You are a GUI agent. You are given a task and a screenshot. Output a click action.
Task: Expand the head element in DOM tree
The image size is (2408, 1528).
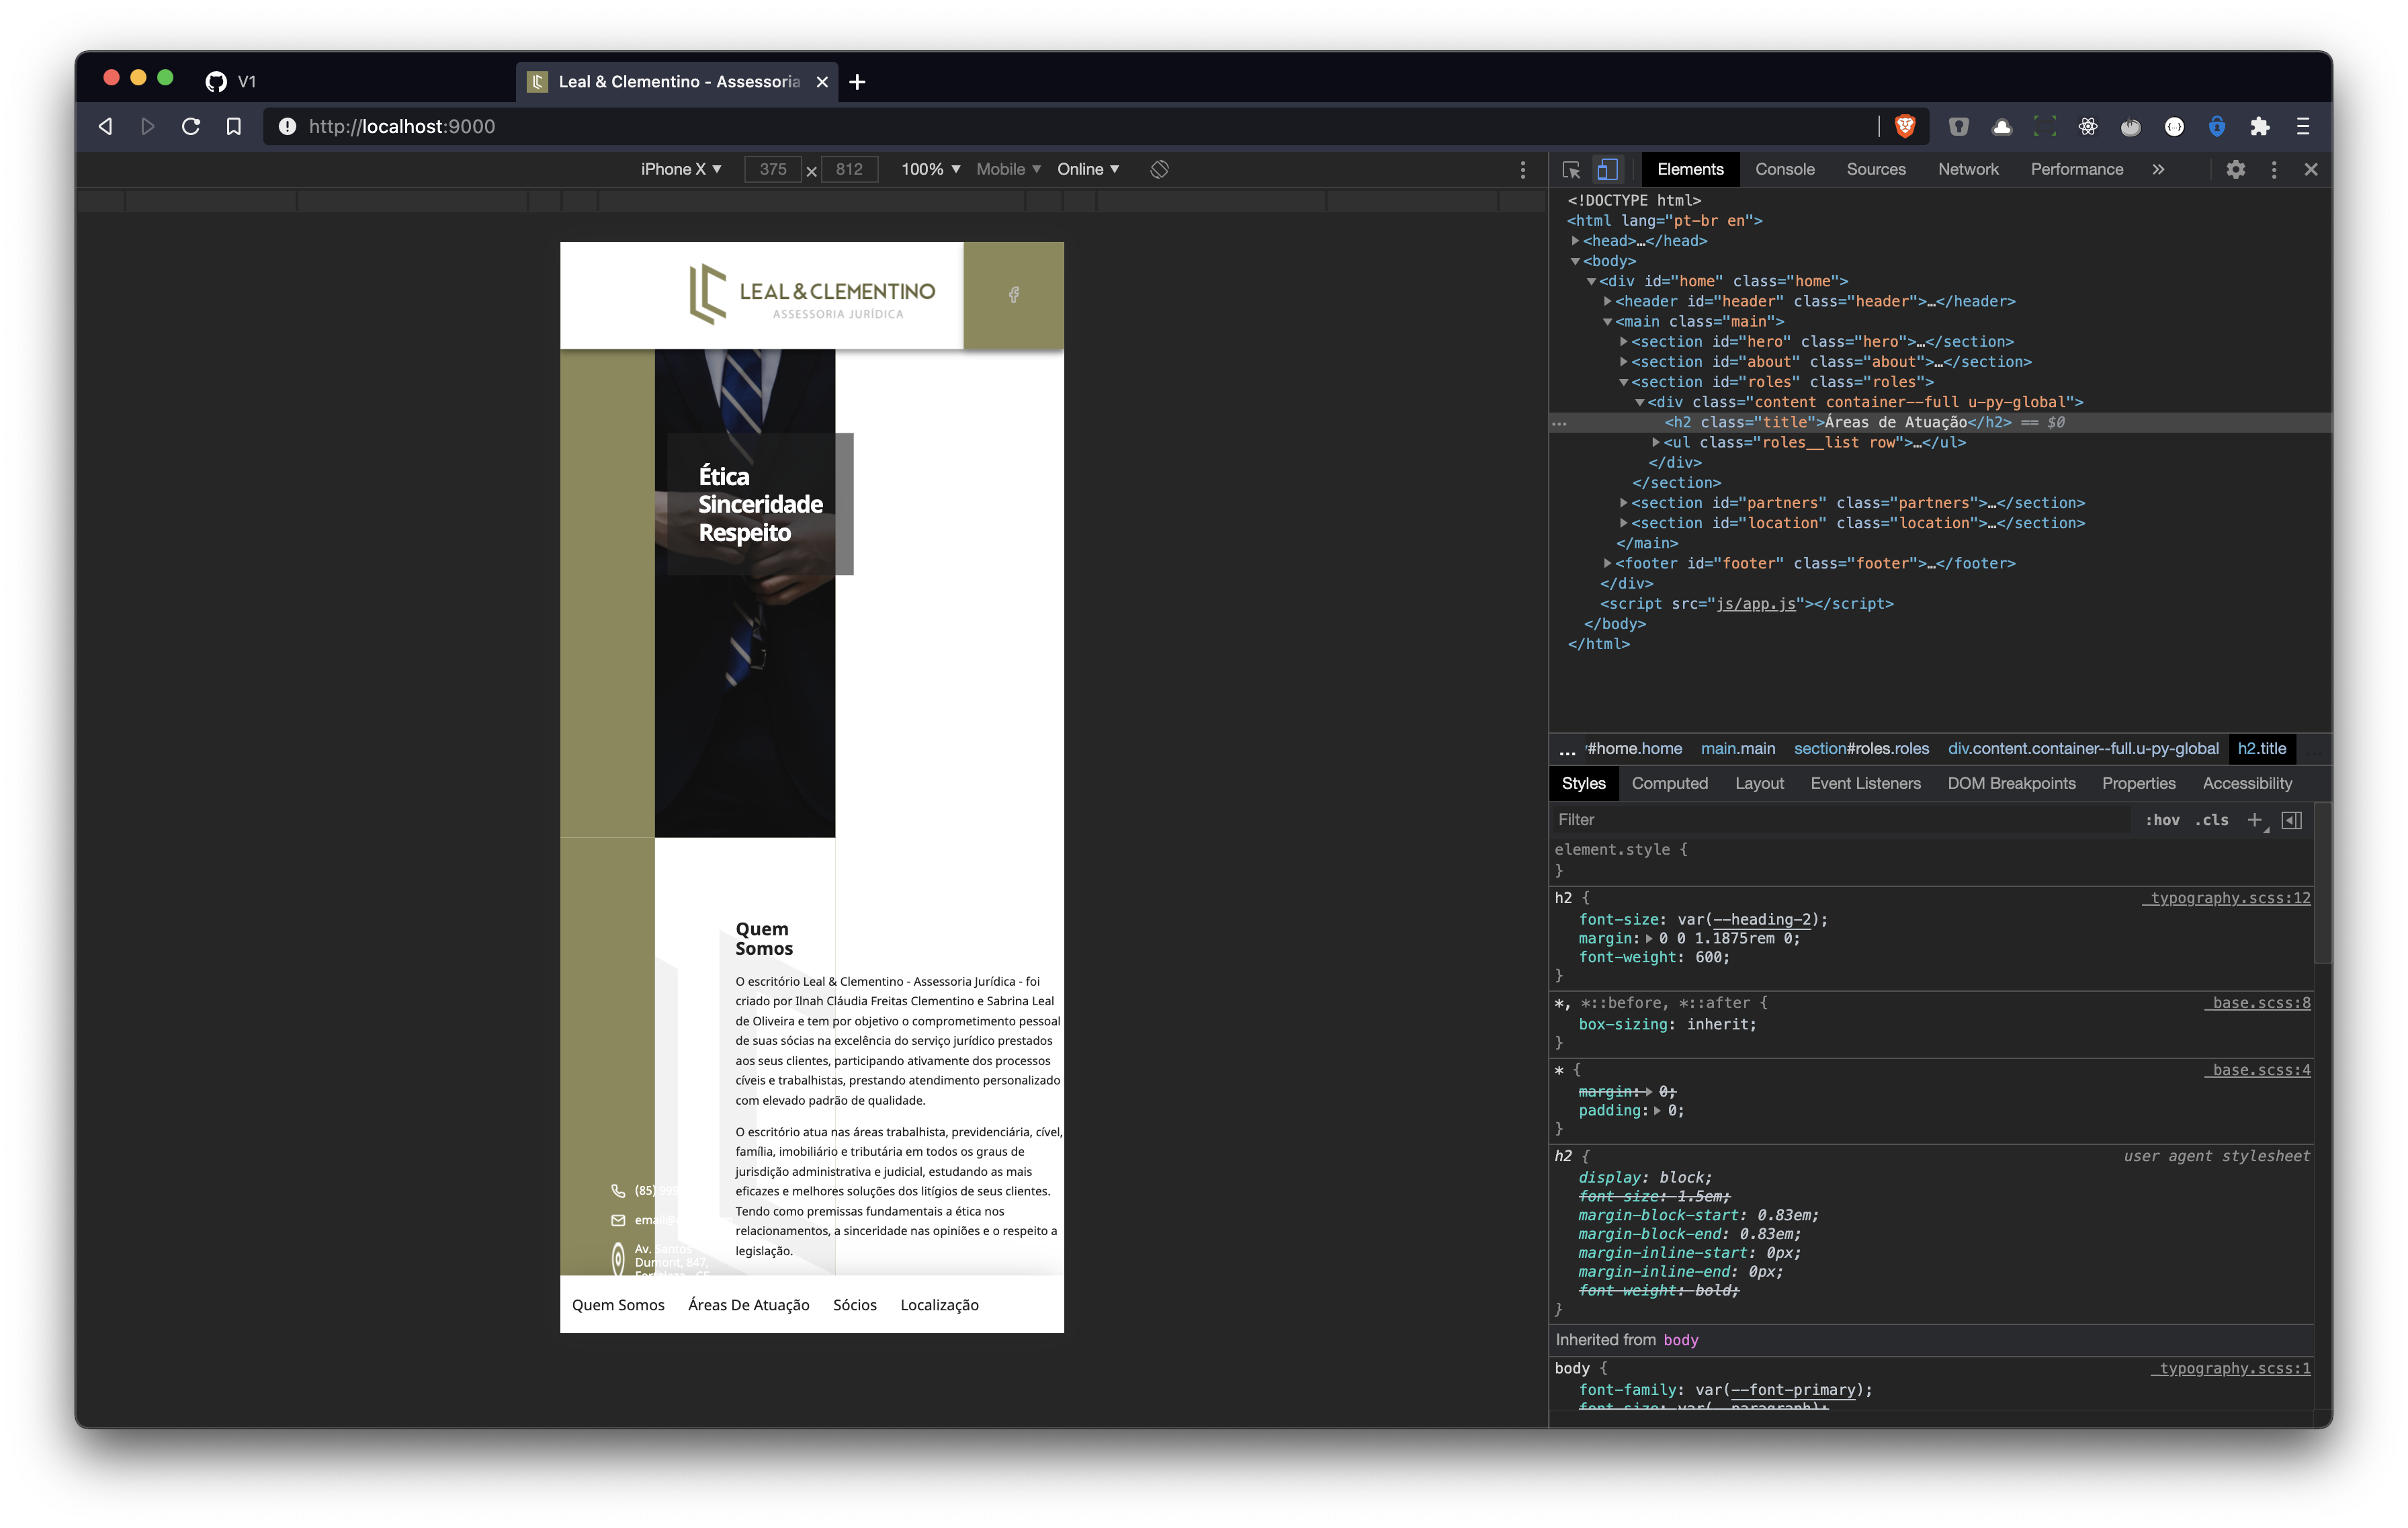(1577, 240)
